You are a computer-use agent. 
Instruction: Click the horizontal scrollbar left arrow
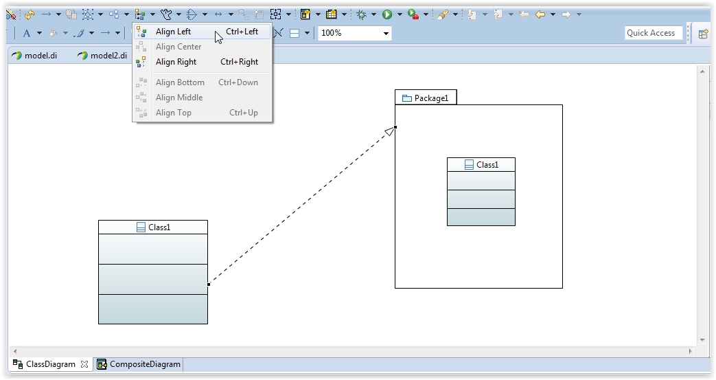point(15,351)
